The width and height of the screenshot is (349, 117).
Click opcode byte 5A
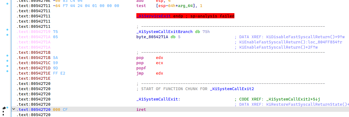point(55,58)
